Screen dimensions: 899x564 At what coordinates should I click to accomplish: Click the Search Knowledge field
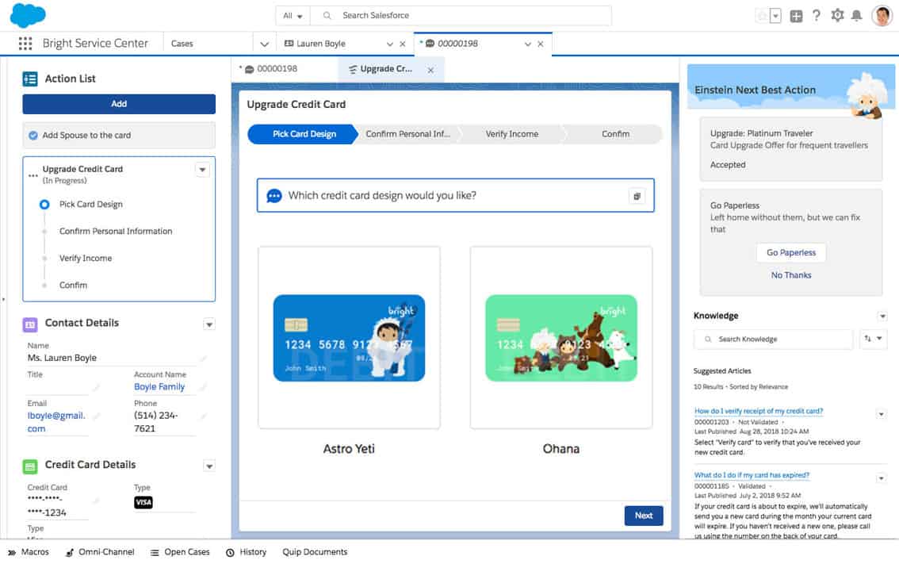click(x=774, y=339)
